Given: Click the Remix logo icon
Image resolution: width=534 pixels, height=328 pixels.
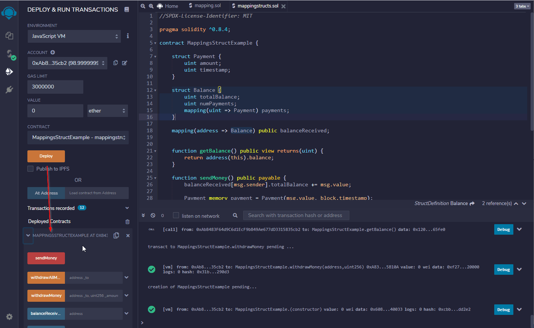Looking at the screenshot, I should coord(9,12).
